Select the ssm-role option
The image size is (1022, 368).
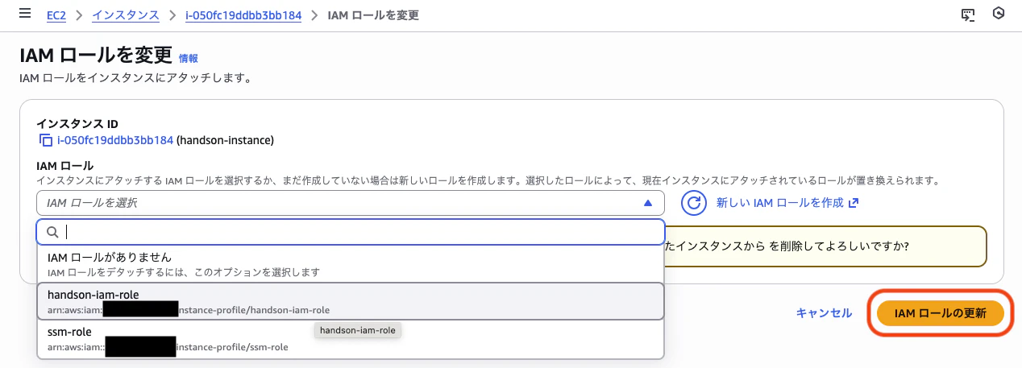tap(351, 339)
